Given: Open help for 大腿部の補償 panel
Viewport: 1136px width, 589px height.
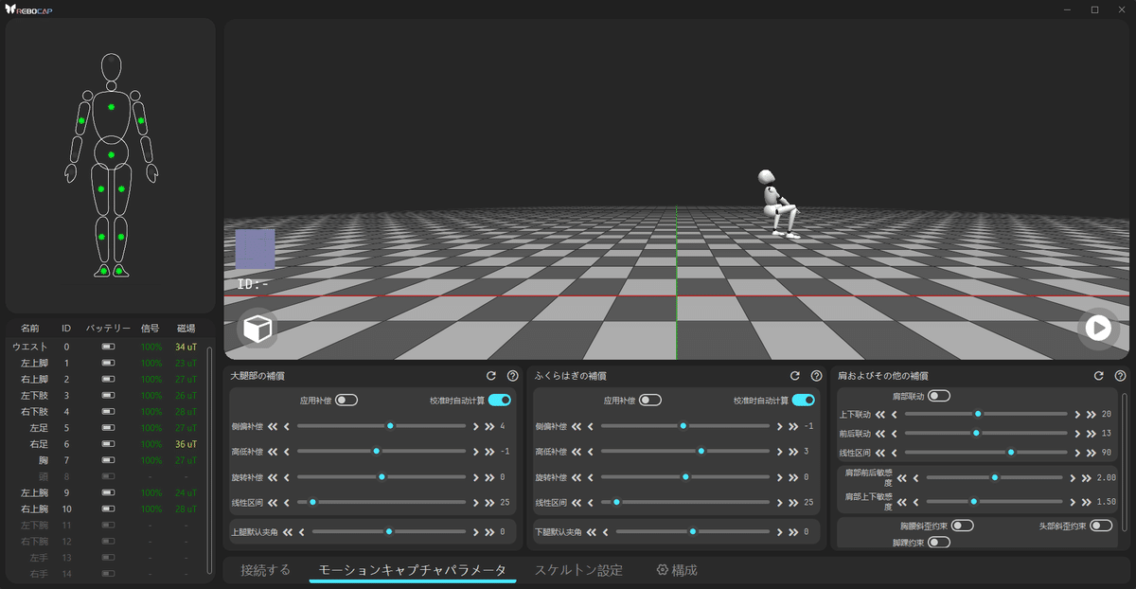Looking at the screenshot, I should 512,376.
